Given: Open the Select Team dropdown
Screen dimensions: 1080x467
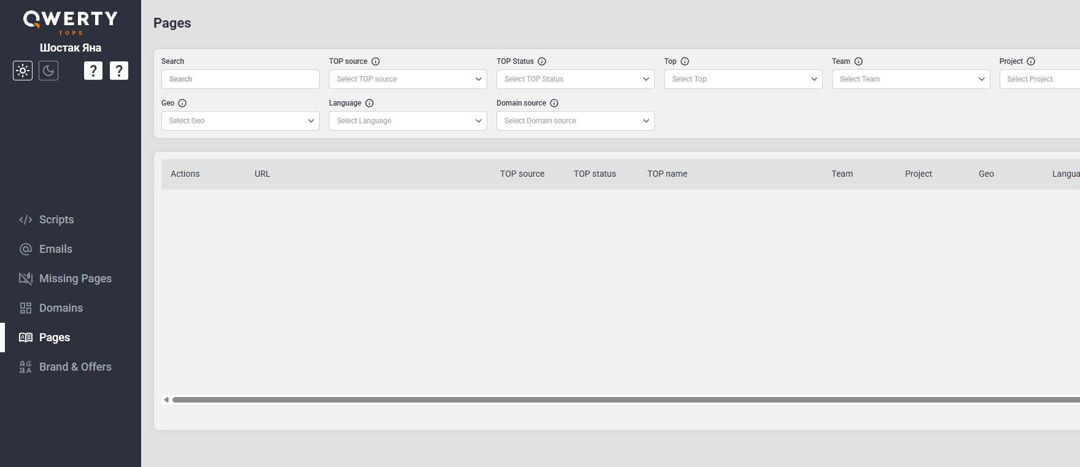Looking at the screenshot, I should tap(911, 79).
